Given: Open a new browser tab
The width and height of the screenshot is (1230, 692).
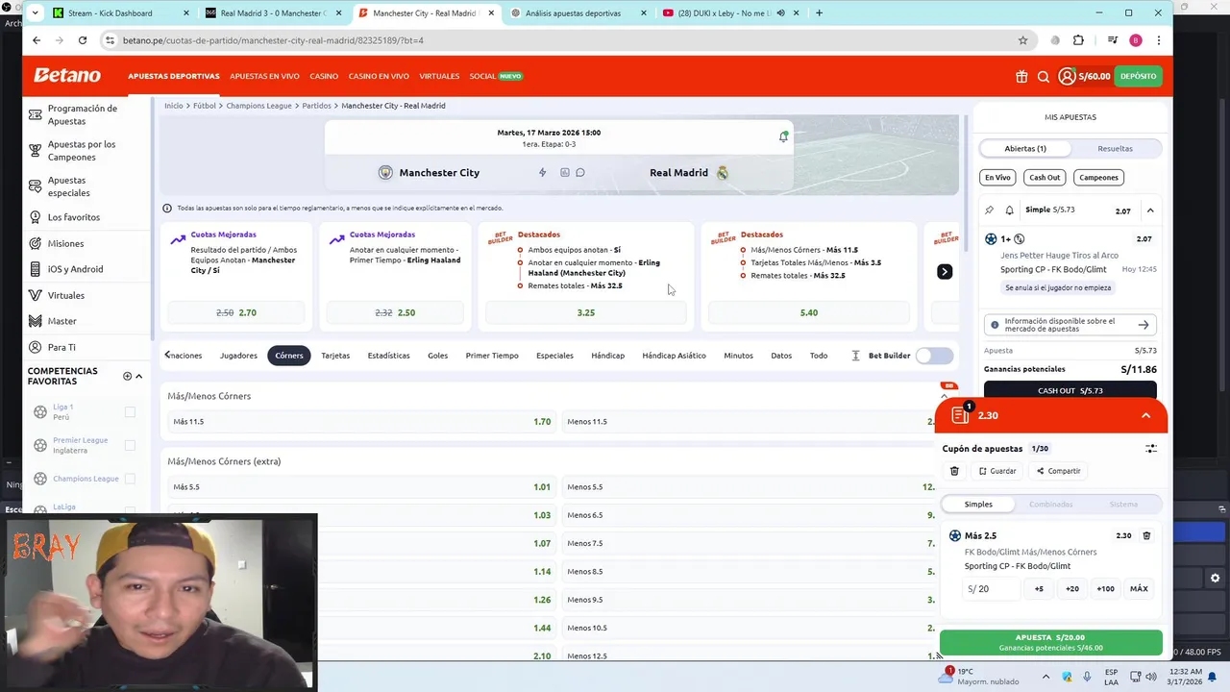Looking at the screenshot, I should (819, 13).
